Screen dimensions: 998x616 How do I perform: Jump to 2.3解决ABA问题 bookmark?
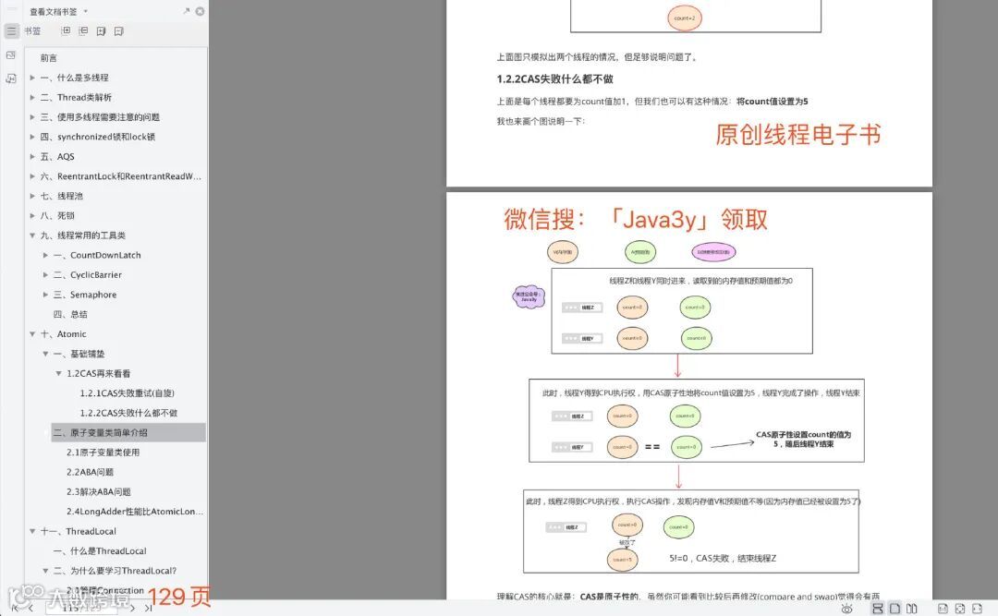[99, 492]
